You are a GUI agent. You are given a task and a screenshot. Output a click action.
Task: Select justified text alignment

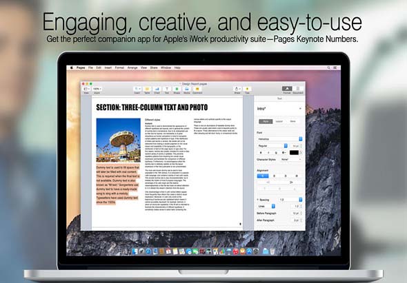point(297,176)
